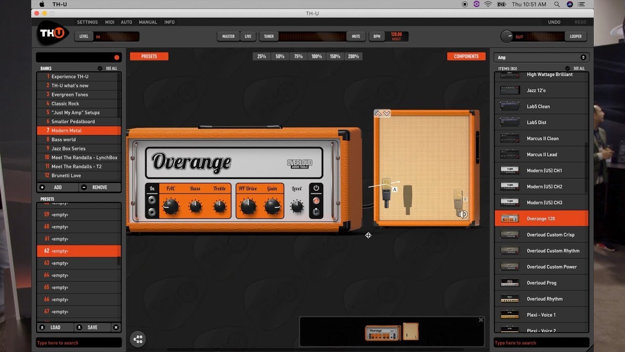Toggle the LOOPER button
Screen dimensions: 625x352
576,36
